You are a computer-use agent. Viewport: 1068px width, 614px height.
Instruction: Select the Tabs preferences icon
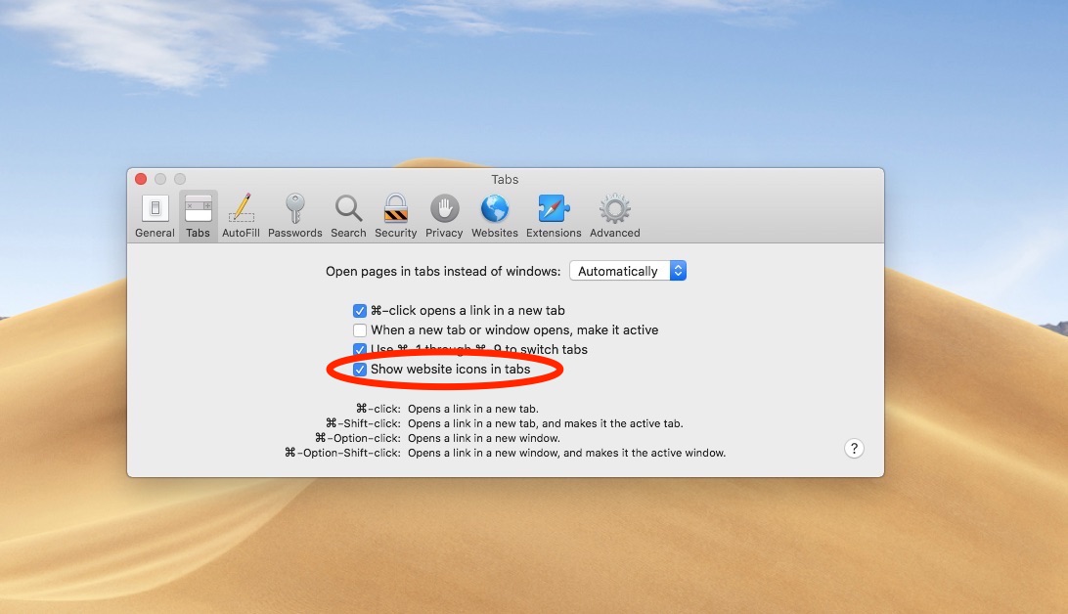(199, 216)
